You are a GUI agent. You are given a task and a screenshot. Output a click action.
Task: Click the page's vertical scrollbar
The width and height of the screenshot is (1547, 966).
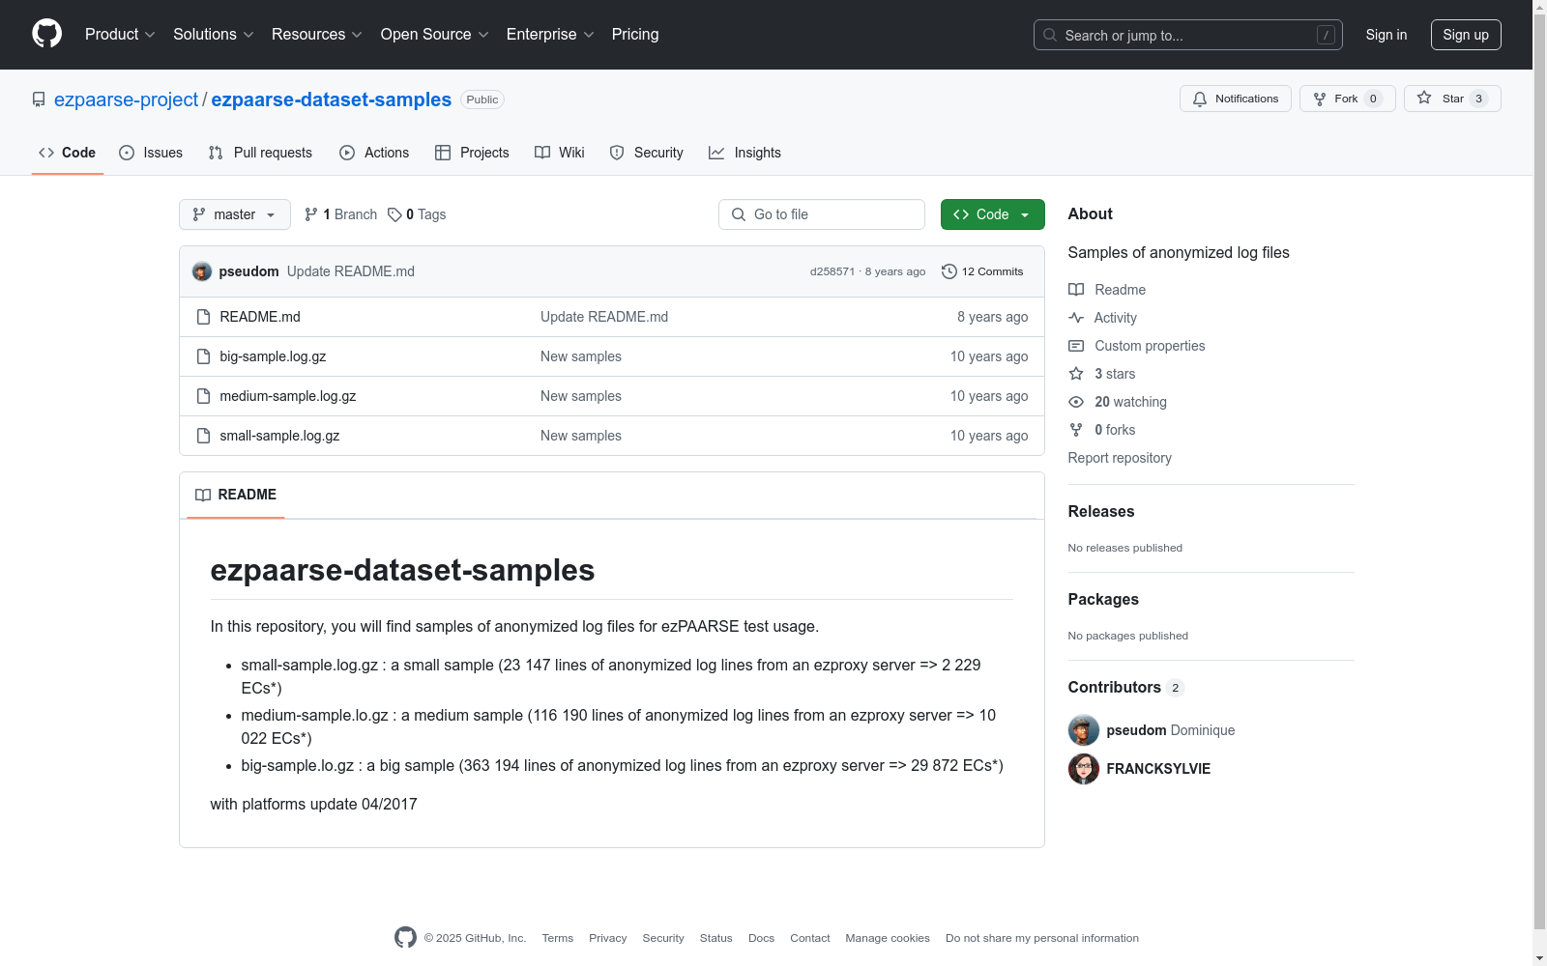(1539, 483)
